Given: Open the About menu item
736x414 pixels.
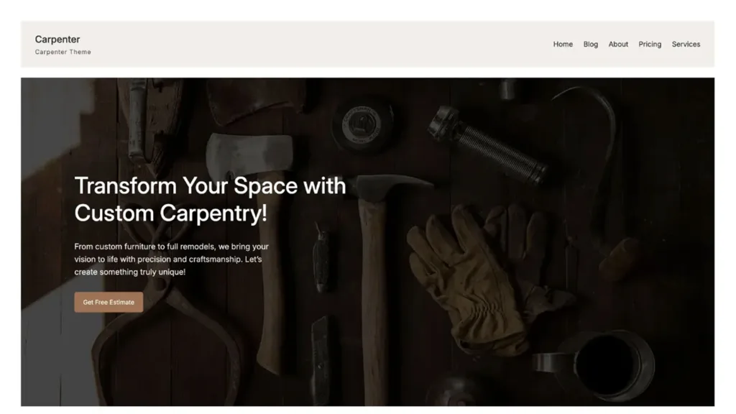Looking at the screenshot, I should point(617,44).
